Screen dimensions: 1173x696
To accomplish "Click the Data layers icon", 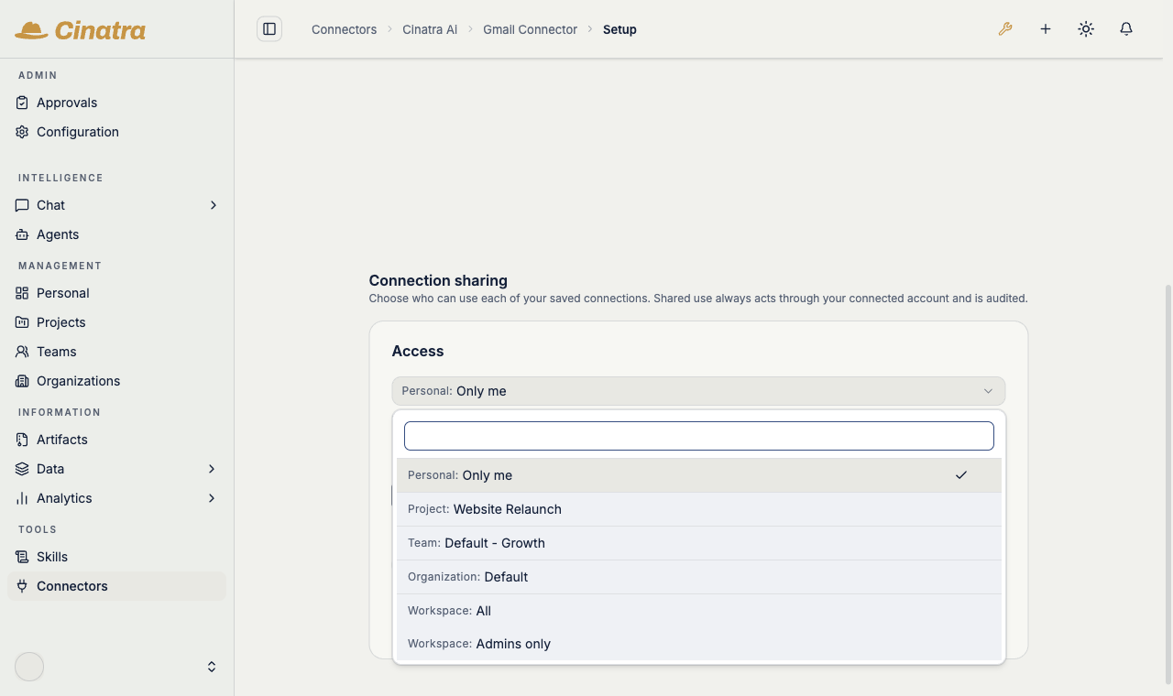I will 22,469.
